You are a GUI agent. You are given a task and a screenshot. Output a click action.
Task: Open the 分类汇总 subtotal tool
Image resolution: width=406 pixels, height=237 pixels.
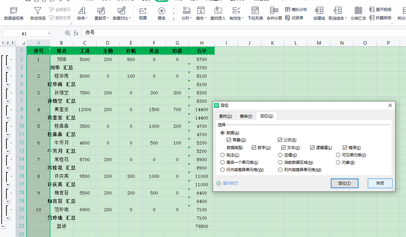[x=358, y=14]
